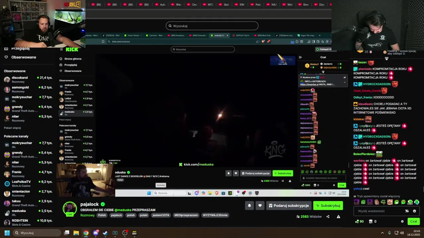
Task: Click the Task View icon on taskbar
Action: (x=67, y=233)
